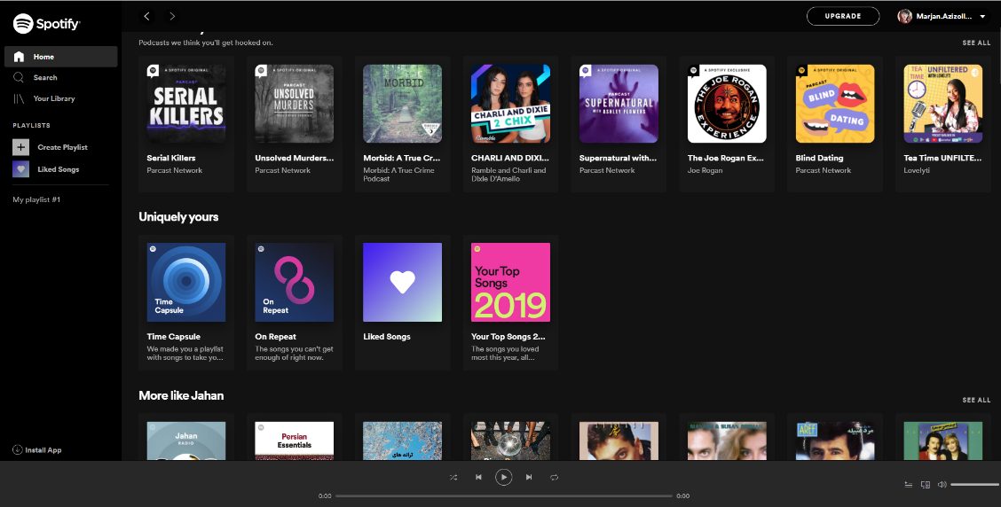Open the Charli and Dixie 2 Chix cover
This screenshot has width=1001, height=507.
tap(511, 104)
